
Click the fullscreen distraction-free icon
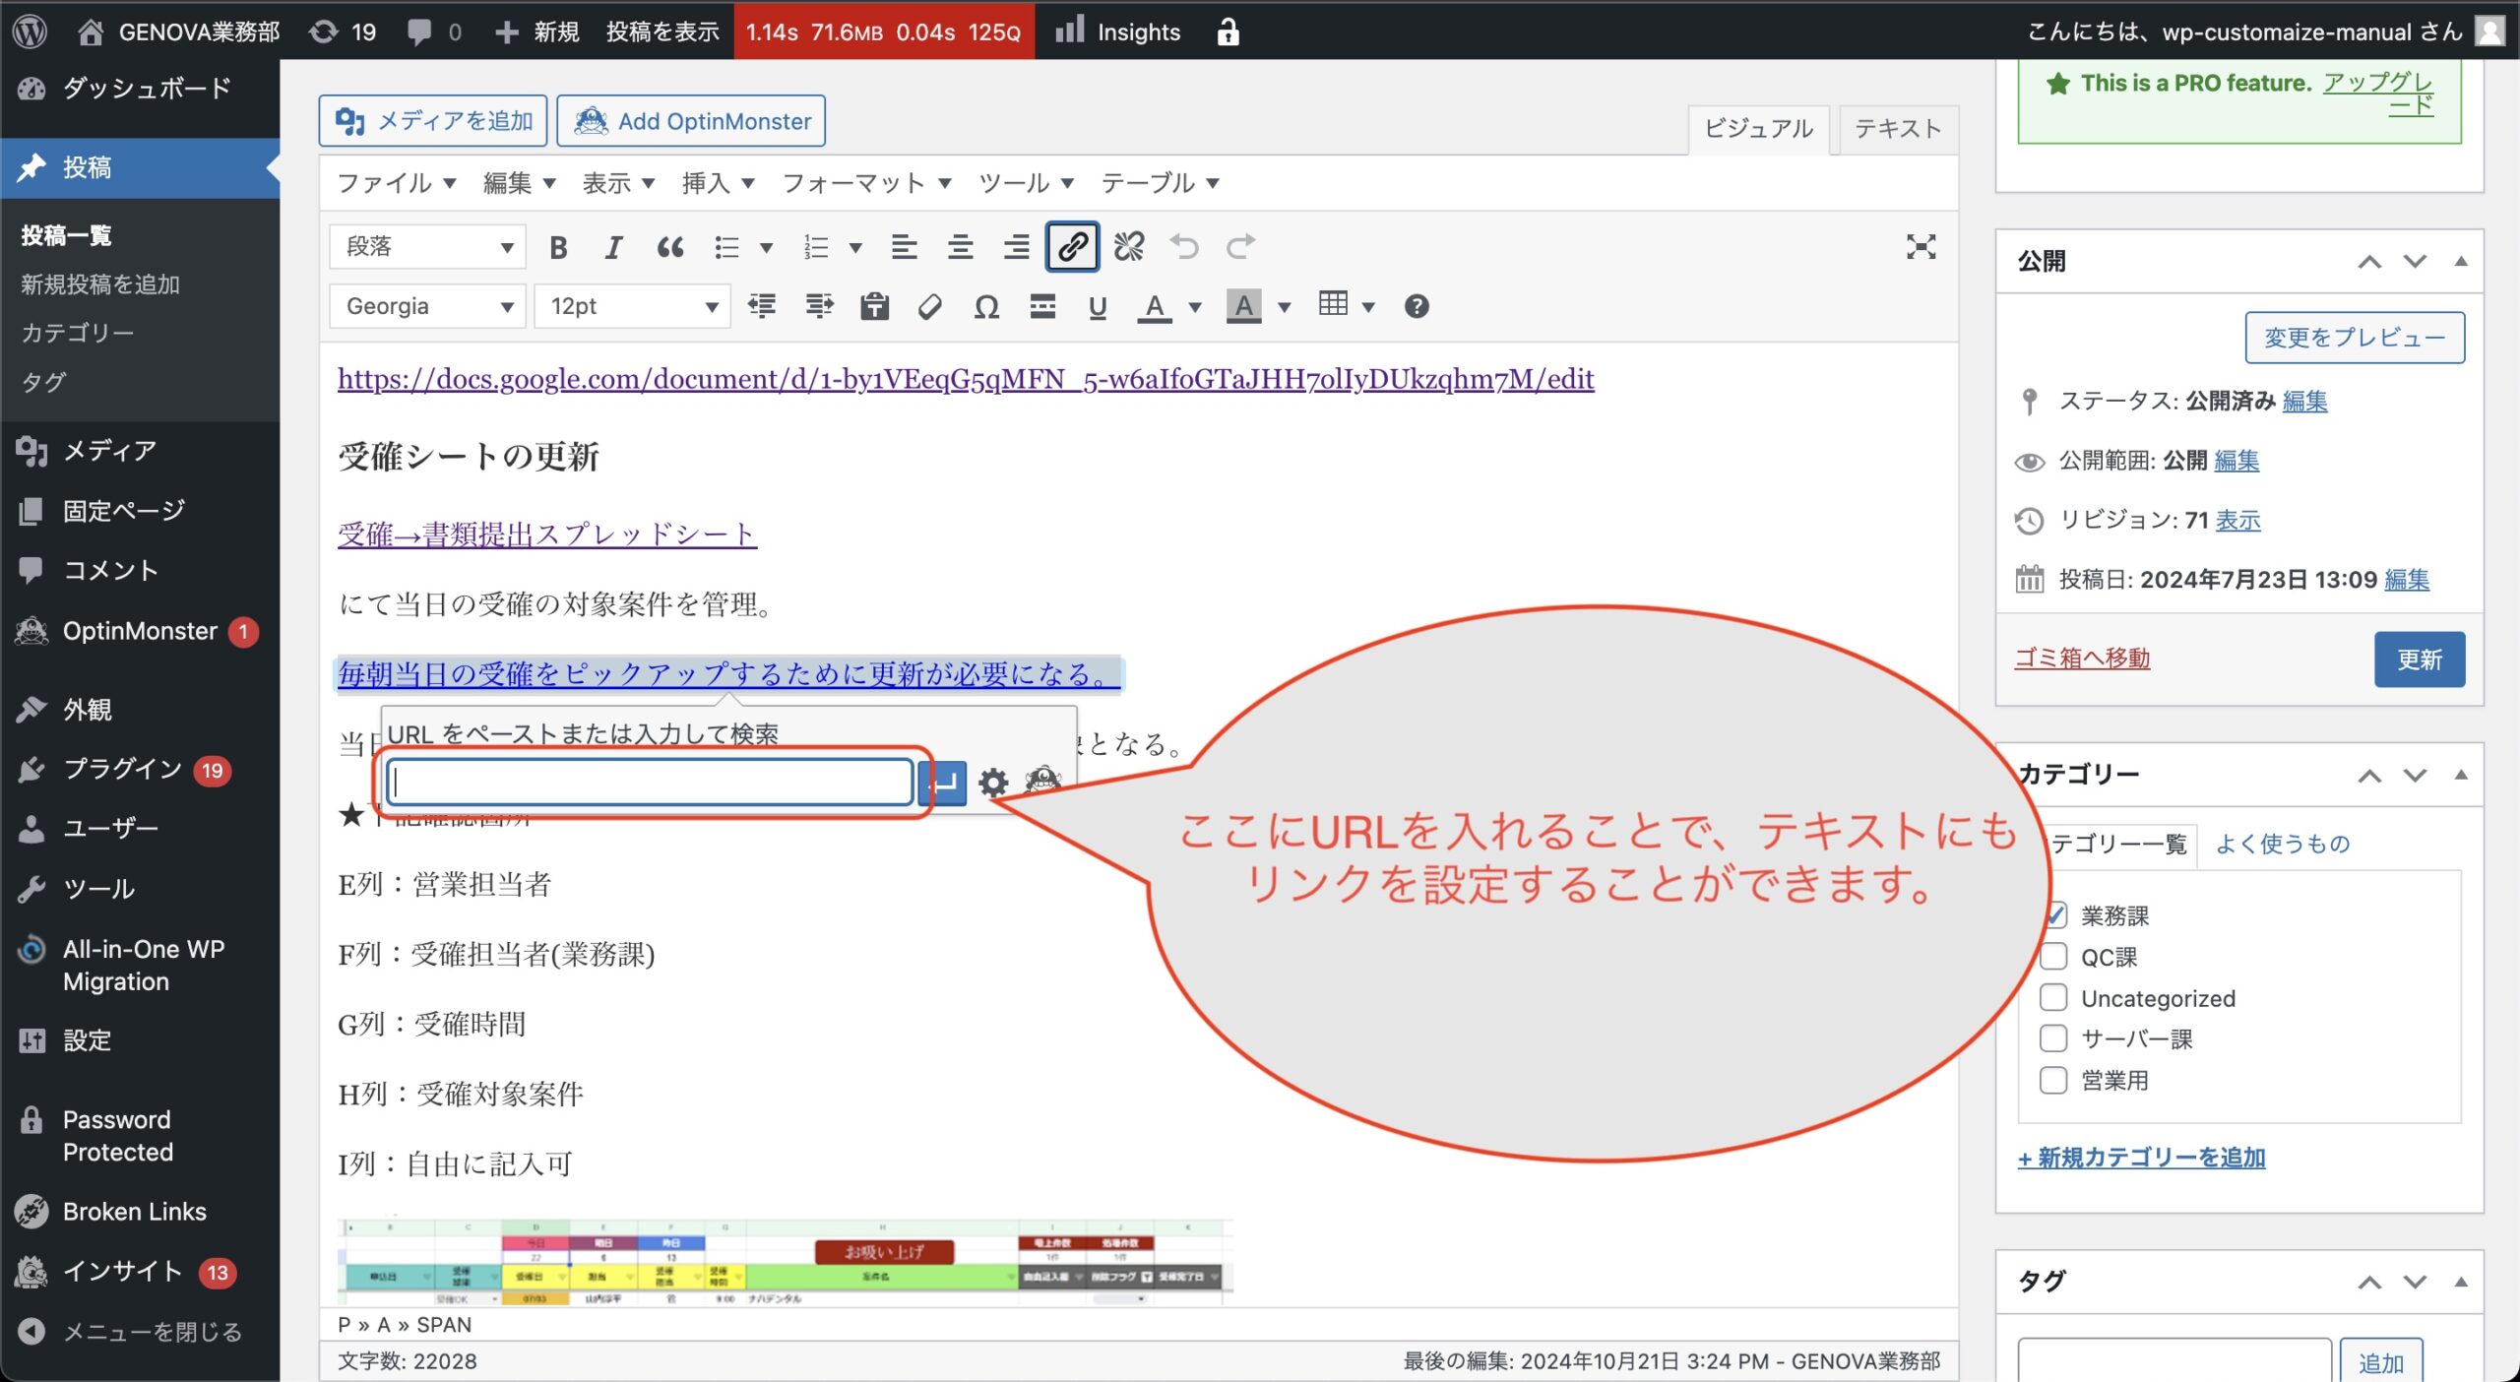[1920, 246]
